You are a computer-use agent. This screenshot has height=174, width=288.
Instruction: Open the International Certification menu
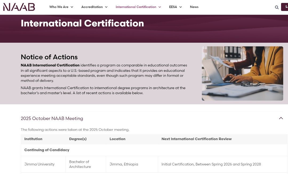pos(136,7)
